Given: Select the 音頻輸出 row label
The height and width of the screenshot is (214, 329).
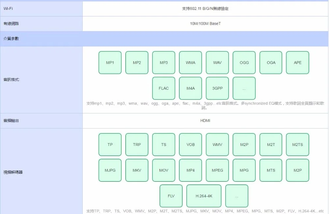Looking at the screenshot, I should [x=11, y=121].
